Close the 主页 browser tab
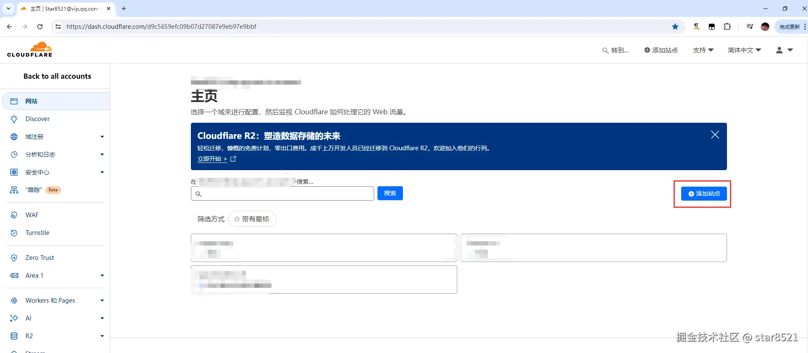808x353 pixels. click(x=109, y=8)
